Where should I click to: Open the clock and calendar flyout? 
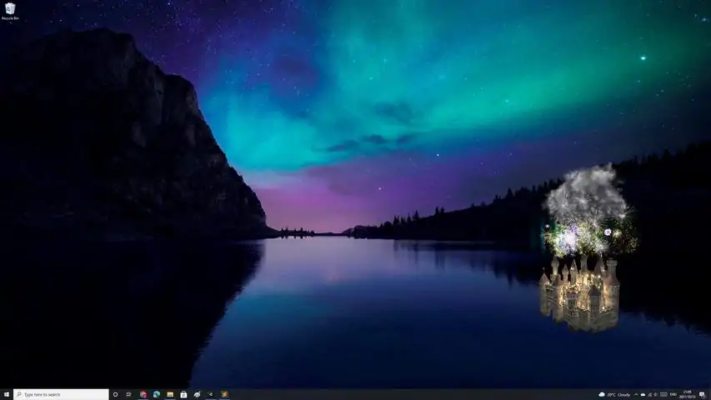[x=688, y=394]
